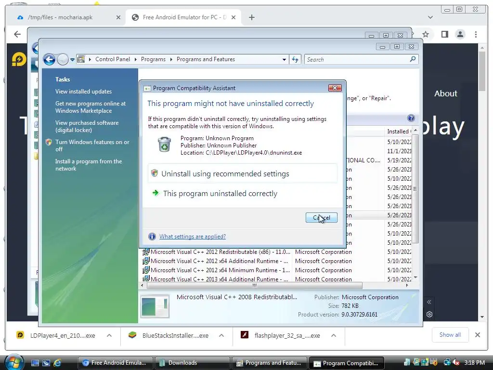The width and height of the screenshot is (493, 370).
Task: Open browser three-dot menu
Action: pyautogui.click(x=476, y=34)
